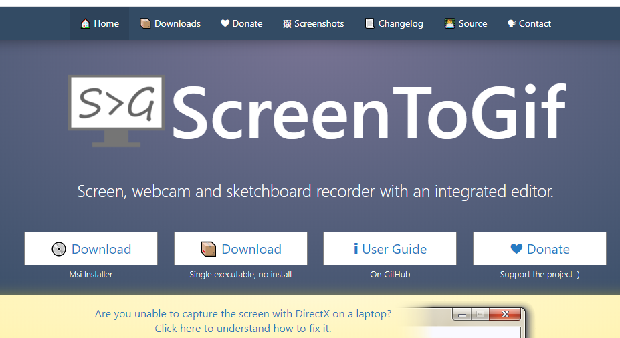
Task: Click the 'On GitHub' caption
Action: pos(390,274)
